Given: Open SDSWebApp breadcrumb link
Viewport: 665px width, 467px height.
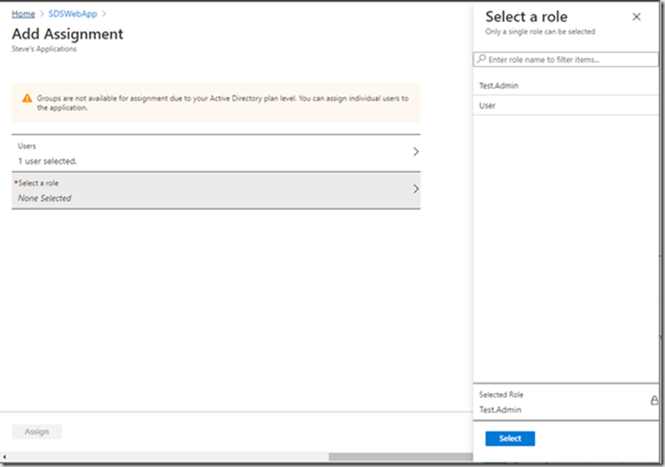Looking at the screenshot, I should (x=73, y=14).
